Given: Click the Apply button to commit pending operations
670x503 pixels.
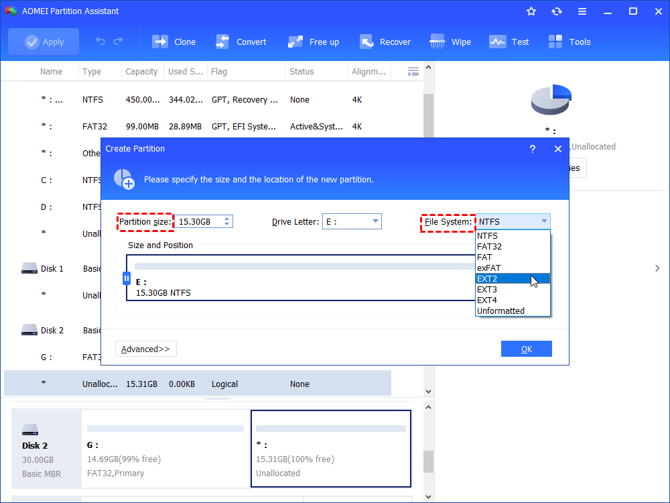Looking at the screenshot, I should pos(43,41).
